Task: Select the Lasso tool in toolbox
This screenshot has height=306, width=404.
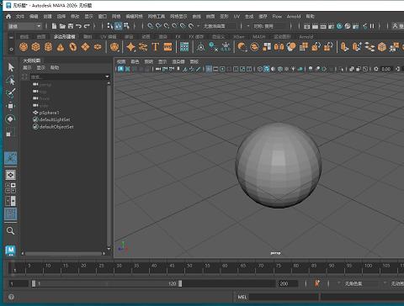Action: pos(11,80)
